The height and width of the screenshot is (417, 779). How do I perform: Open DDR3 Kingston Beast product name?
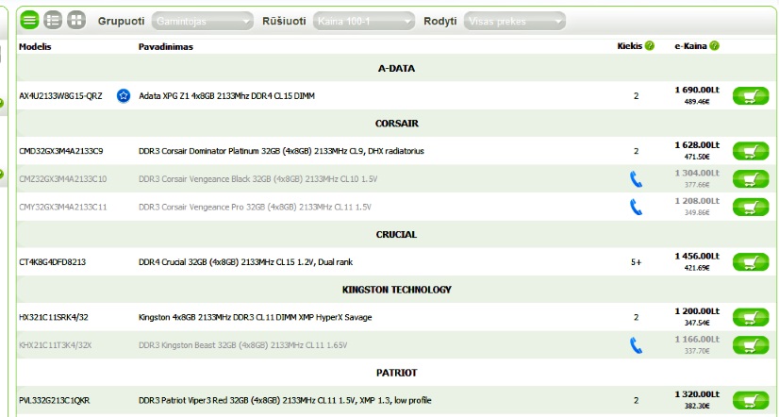point(243,345)
